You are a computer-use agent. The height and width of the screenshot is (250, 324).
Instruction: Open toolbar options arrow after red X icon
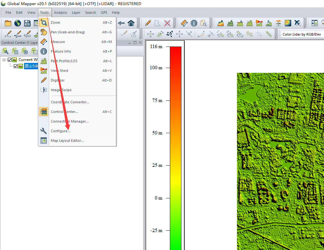click(175, 26)
